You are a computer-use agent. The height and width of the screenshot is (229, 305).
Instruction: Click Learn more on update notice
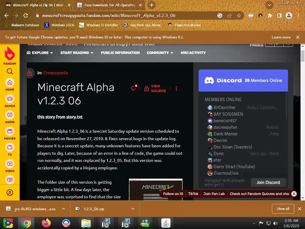[281, 37]
